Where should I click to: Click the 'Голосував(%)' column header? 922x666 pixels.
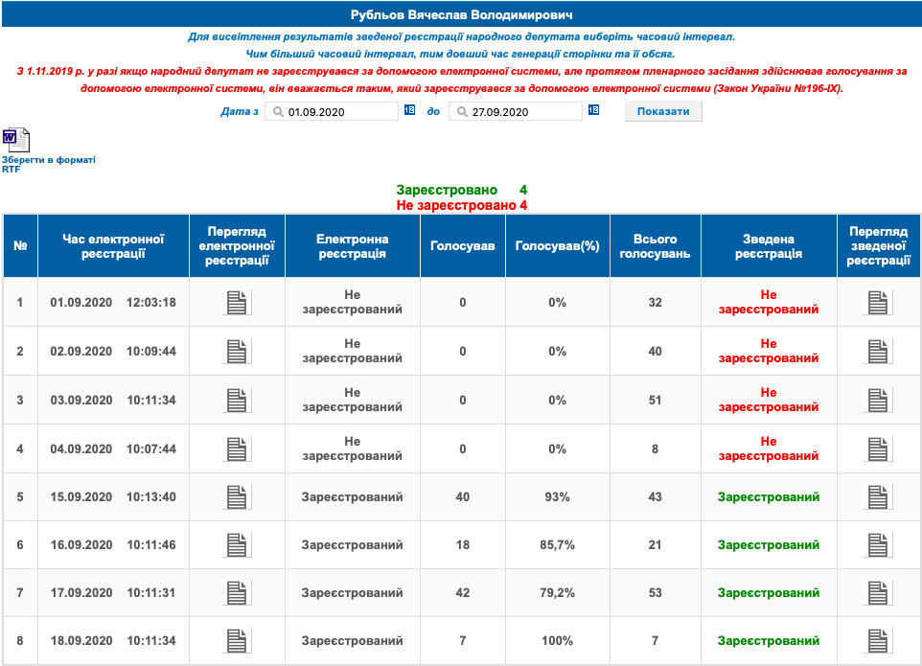(557, 246)
